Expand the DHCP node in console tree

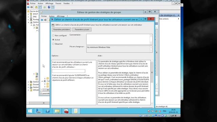pos(28,14)
